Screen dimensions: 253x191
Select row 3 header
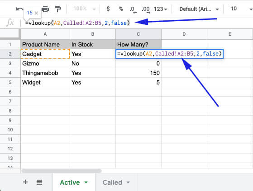pyautogui.click(x=10, y=63)
